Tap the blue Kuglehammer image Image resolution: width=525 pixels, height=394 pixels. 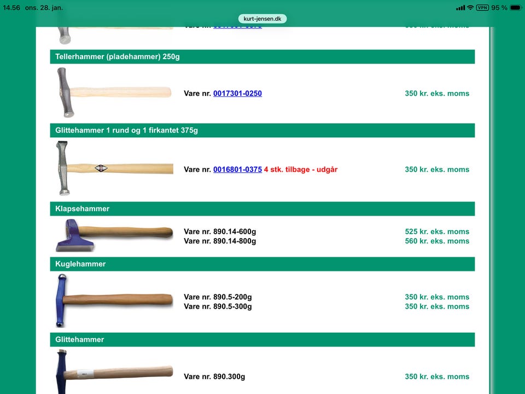pyautogui.click(x=114, y=300)
